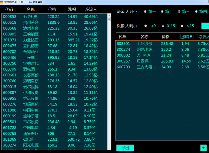Select row 600436 片仔癀

click(x=55, y=58)
